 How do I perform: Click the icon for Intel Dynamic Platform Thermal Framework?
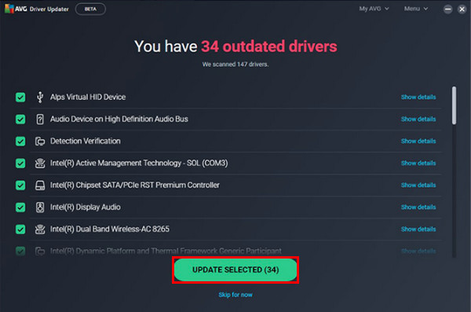click(40, 251)
